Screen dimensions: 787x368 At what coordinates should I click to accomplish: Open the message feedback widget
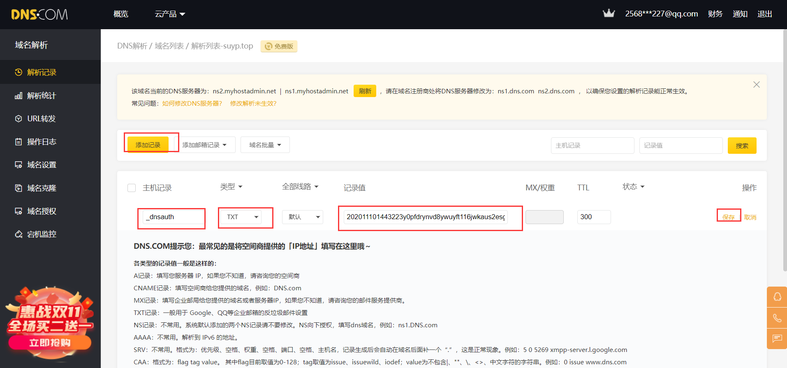(x=777, y=338)
